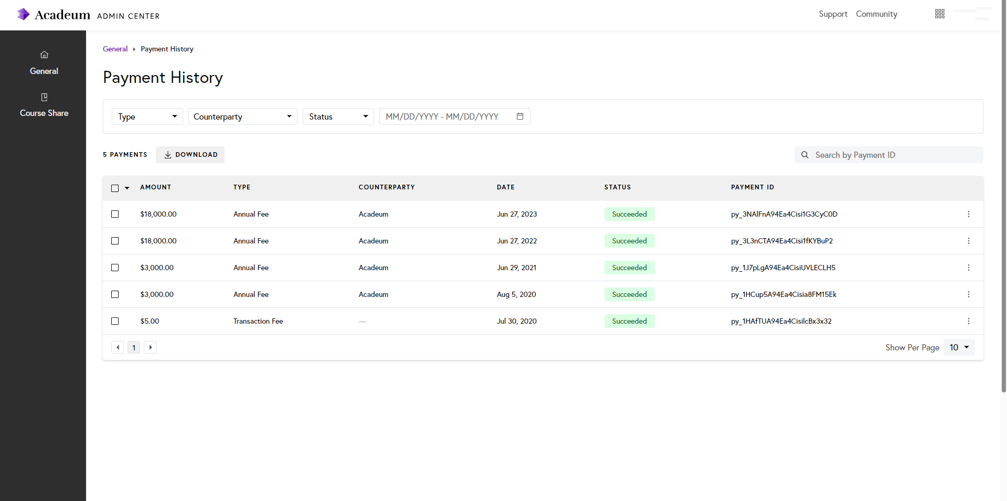Image resolution: width=1007 pixels, height=501 pixels.
Task: Click the page vertical scrollbar
Action: click(x=1003, y=197)
